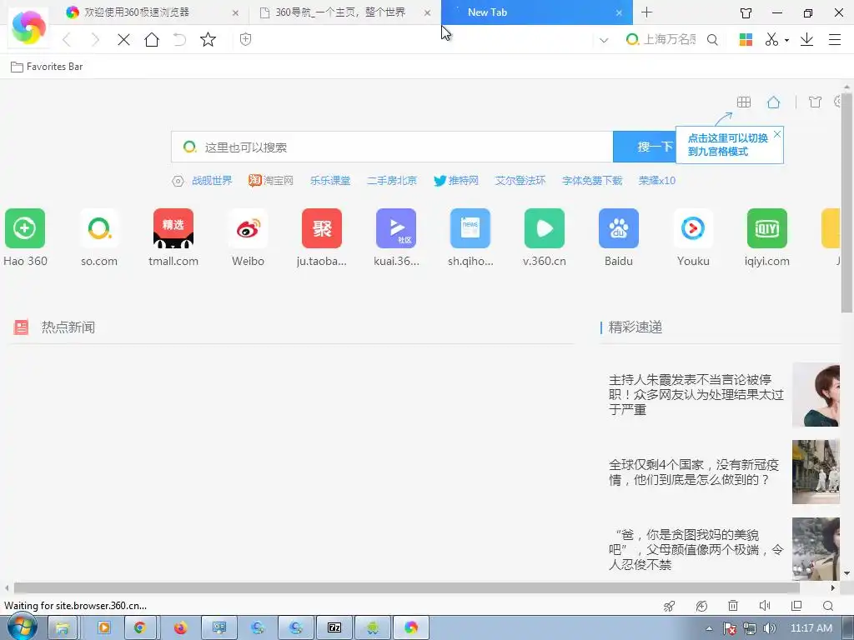Switch to the 欢迎使用360极速浏览器 tab
854x640 pixels.
tap(153, 12)
